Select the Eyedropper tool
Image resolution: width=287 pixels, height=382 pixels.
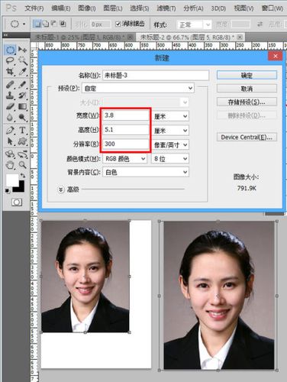click(x=23, y=72)
